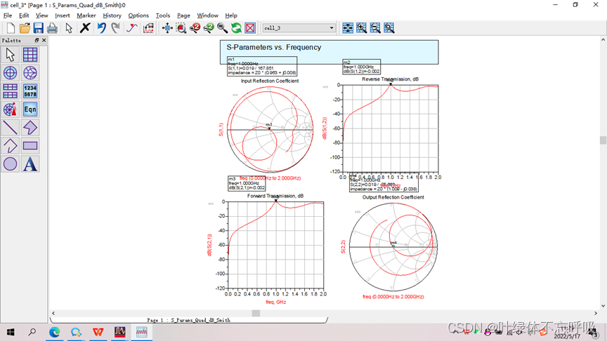Click the marker move-arrows toolbar icon
Viewport: 607px width, 341px height.
click(x=348, y=28)
